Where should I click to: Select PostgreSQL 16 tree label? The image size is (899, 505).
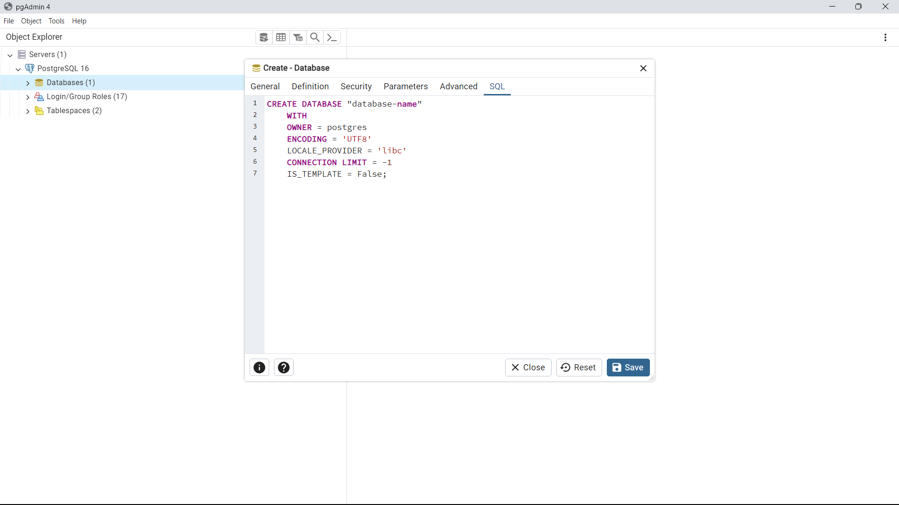pyautogui.click(x=63, y=69)
